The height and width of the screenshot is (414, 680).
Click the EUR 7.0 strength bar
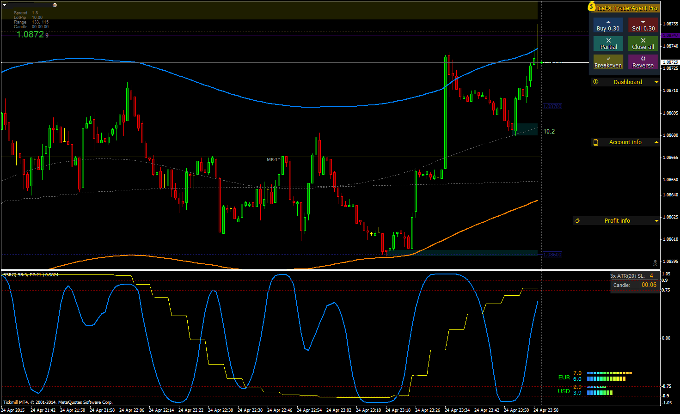pyautogui.click(x=609, y=373)
